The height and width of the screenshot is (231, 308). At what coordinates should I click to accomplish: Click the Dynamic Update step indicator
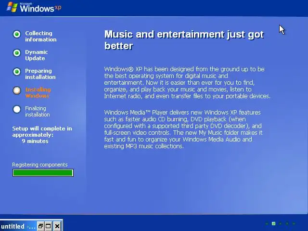click(x=17, y=53)
